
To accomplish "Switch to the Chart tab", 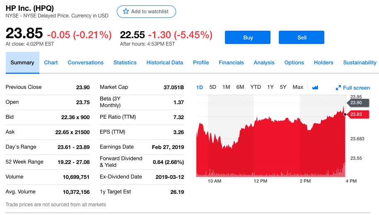I will [51, 63].
